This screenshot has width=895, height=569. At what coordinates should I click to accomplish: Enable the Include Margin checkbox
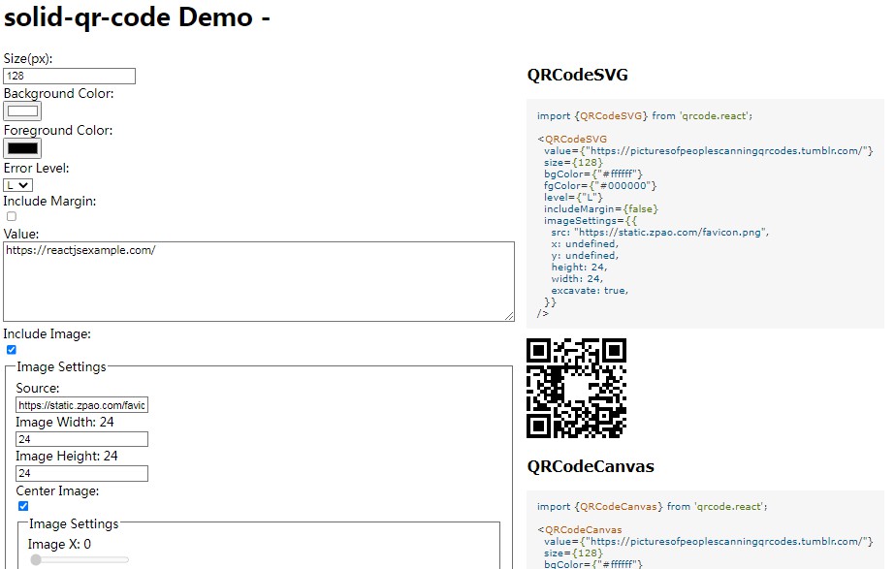point(12,216)
